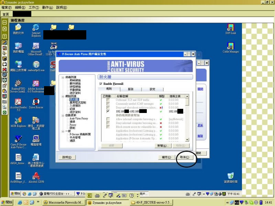This screenshot has width=275, height=206.
Task: Select the Open F-Secure Anti-Virus shortcut
Action: tap(18, 142)
